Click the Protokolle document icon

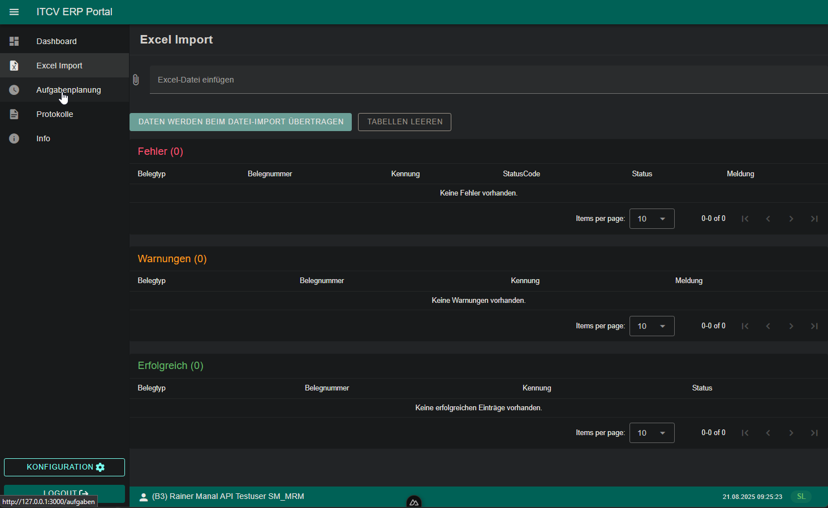tap(14, 114)
